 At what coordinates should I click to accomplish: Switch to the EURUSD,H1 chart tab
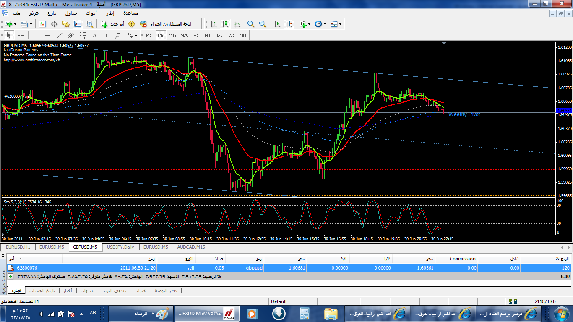coord(18,247)
